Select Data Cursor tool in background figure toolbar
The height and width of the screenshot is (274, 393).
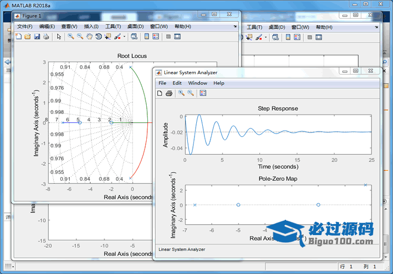tap(250, 37)
